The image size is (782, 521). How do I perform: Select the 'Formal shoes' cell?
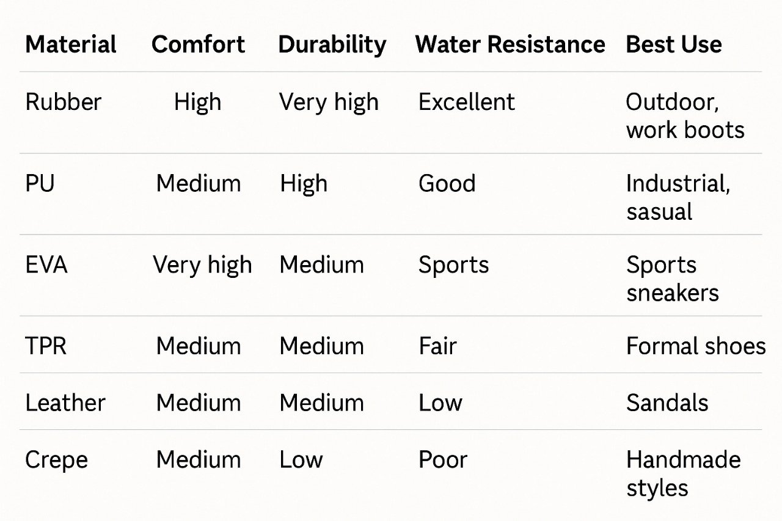696,346
